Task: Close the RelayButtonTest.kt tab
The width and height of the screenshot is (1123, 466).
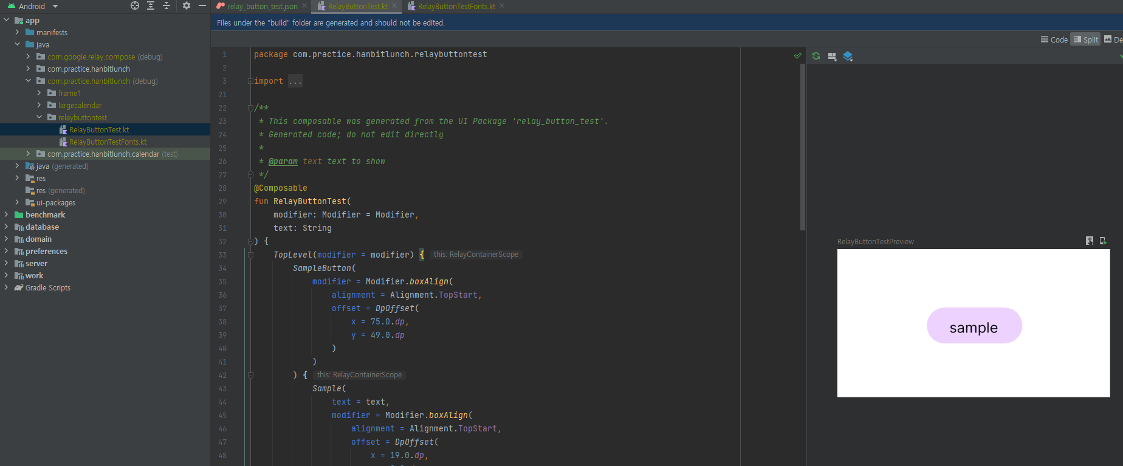Action: pos(394,6)
